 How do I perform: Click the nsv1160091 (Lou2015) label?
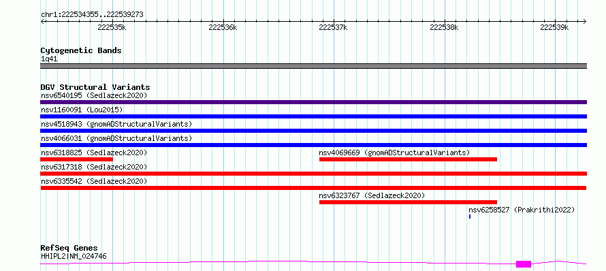tap(82, 110)
